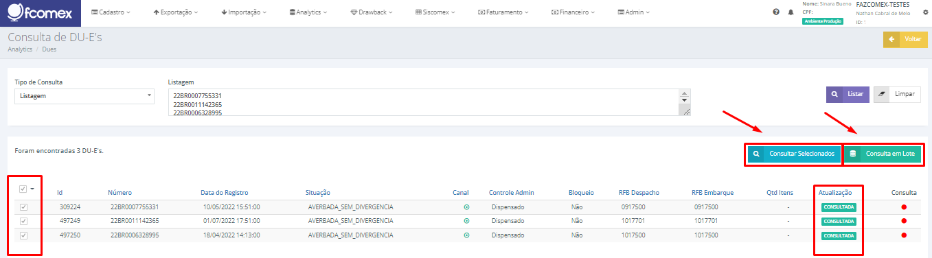
Task: Click the Listar button
Action: (848, 95)
